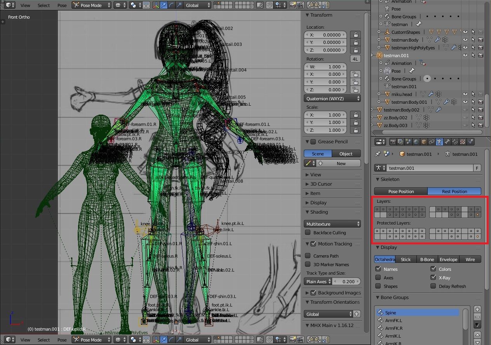Open the Object properties tab cube icon
This screenshot has width=491, height=345.
(x=423, y=141)
